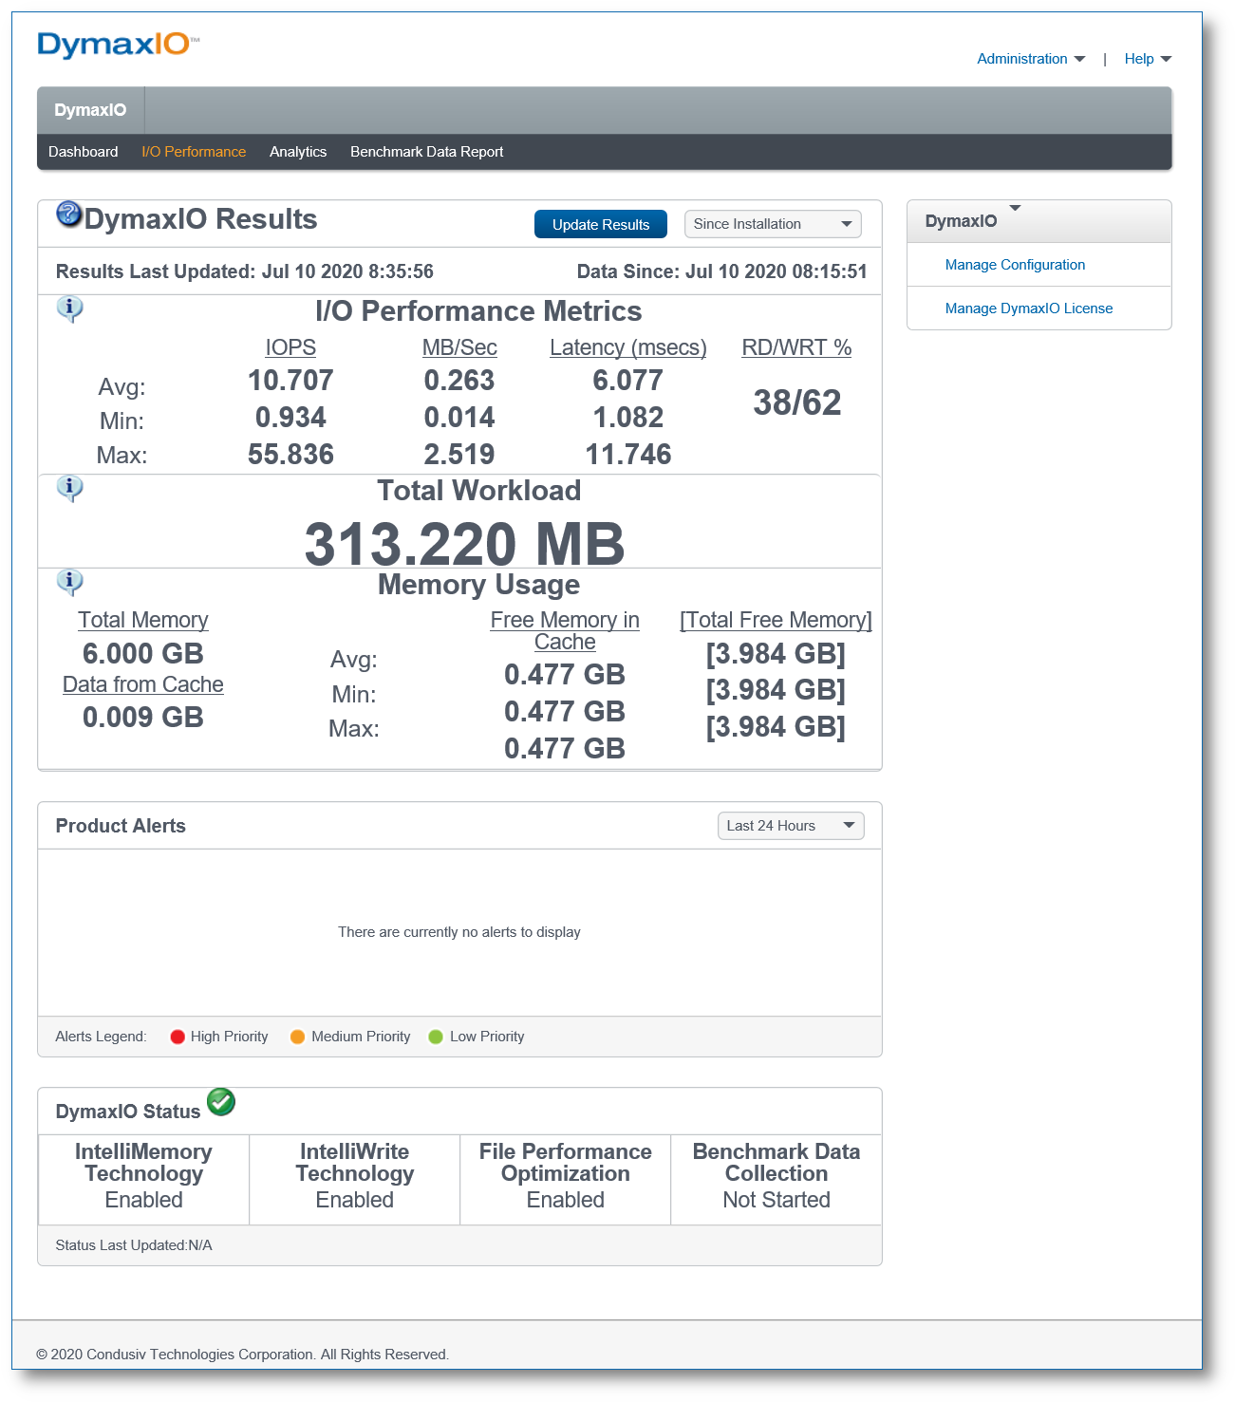Click the Total Memory heading

143,620
